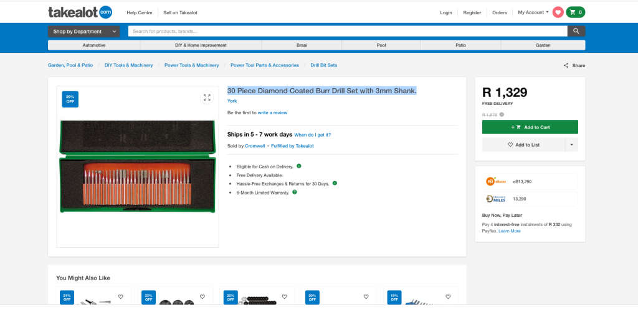Open the wishlist heart icon in header
The width and height of the screenshot is (638, 310).
click(558, 12)
